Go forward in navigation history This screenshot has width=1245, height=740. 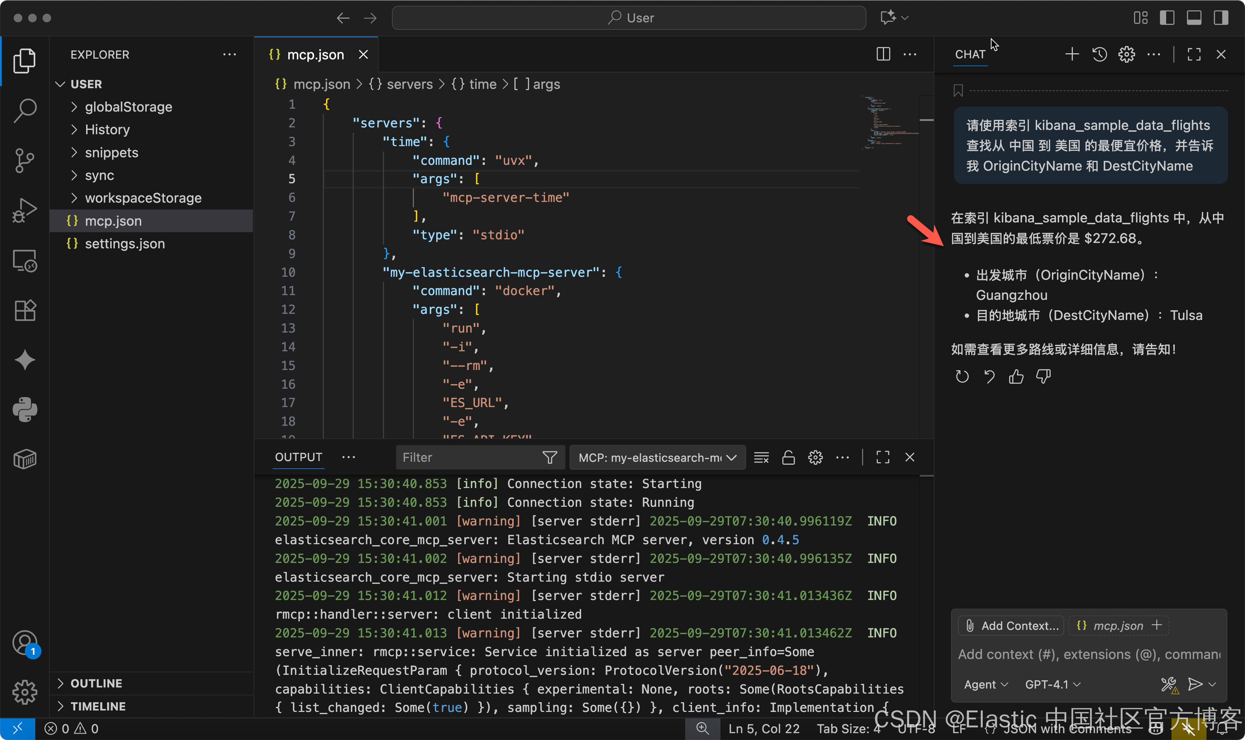point(370,18)
